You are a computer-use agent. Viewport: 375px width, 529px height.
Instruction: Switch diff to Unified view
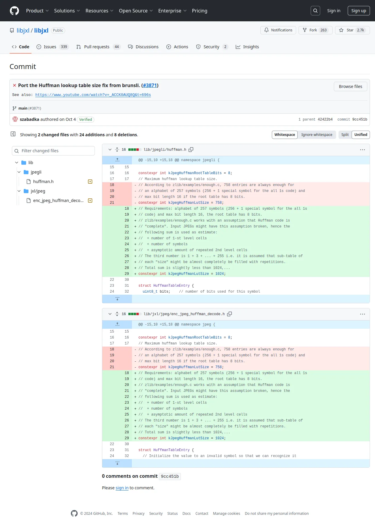tap(361, 135)
